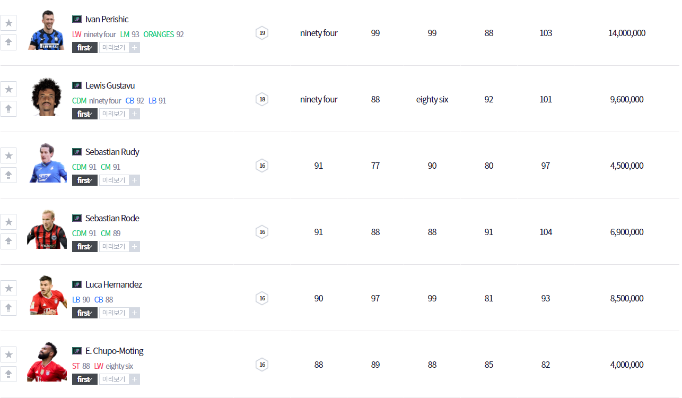Click the level 19 hexagon badge for Ivan Perishic
682x398 pixels.
click(261, 33)
